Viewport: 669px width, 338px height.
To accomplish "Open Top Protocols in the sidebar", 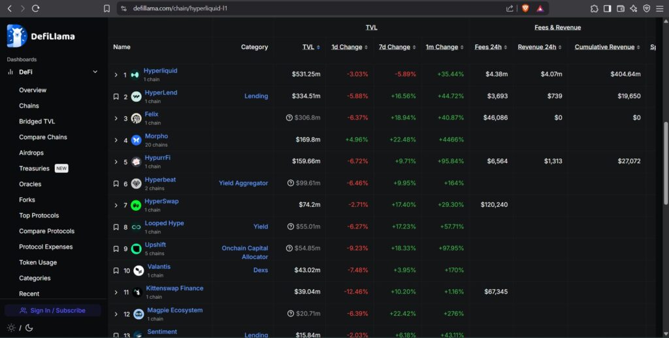I will pyautogui.click(x=39, y=215).
